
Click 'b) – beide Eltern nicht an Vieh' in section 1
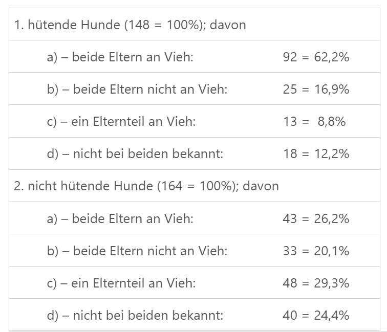137,89
